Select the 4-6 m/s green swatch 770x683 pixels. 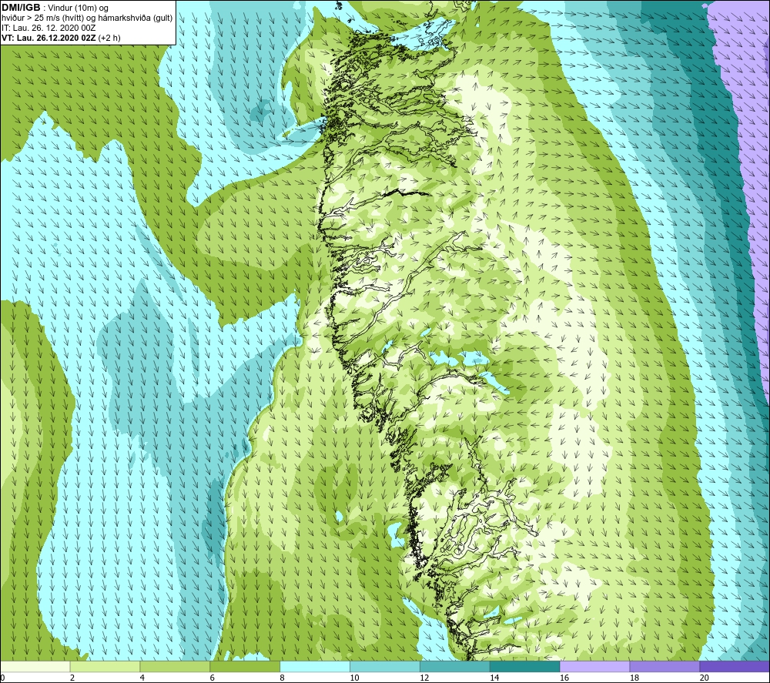pyautogui.click(x=175, y=667)
